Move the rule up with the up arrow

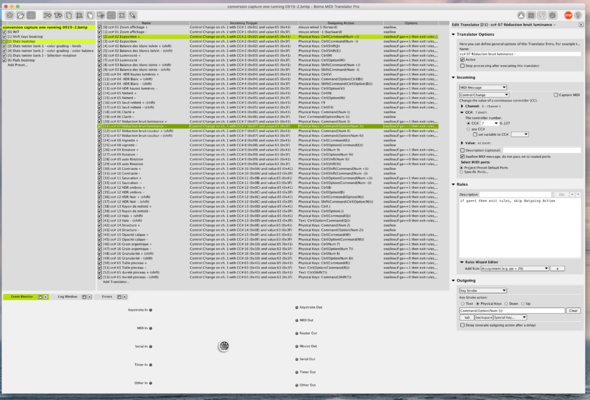tap(572, 195)
